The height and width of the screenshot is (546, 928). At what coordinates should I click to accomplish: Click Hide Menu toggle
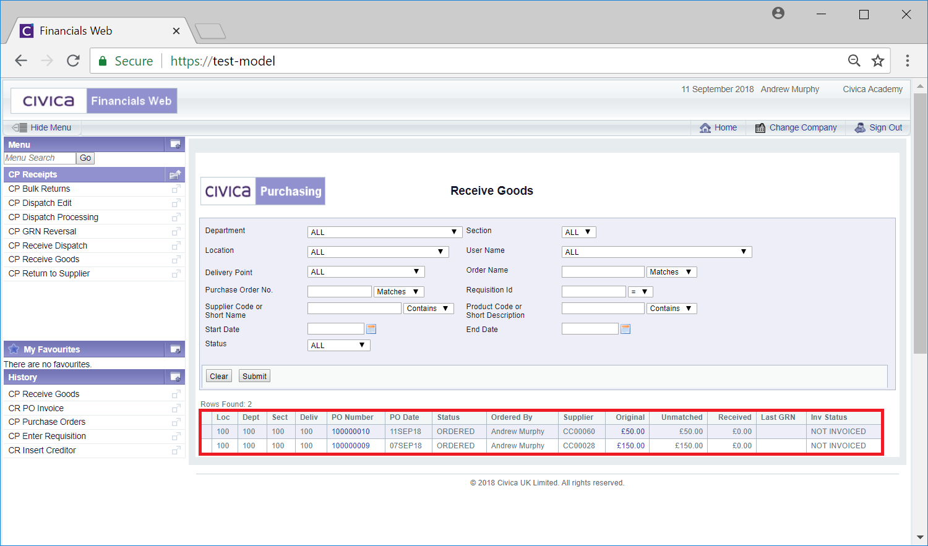42,127
